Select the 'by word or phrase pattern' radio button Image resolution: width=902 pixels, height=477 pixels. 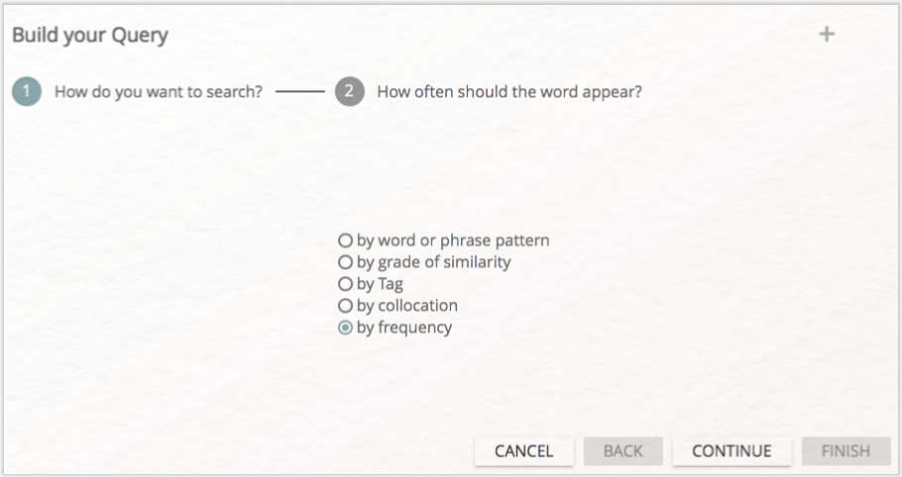coord(345,239)
